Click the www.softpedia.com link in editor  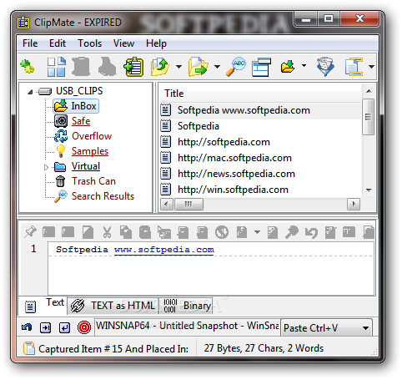click(164, 250)
